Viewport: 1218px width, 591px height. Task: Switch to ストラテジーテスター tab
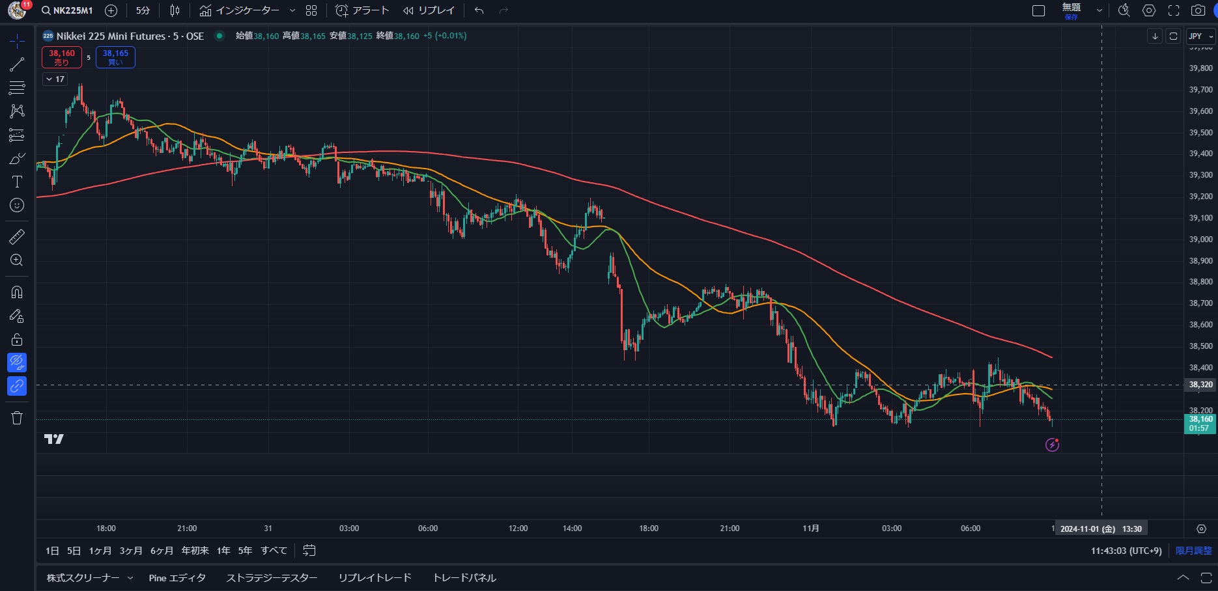coord(272,578)
